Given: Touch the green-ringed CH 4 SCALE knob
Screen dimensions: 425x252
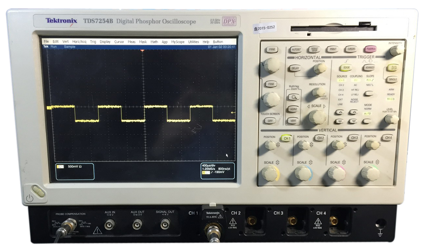Looking at the screenshot, I should click(x=370, y=173).
